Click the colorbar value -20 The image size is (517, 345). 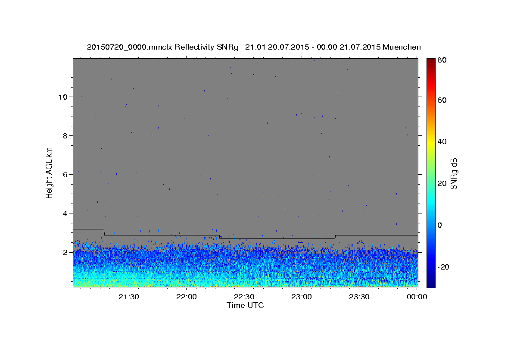443,267
